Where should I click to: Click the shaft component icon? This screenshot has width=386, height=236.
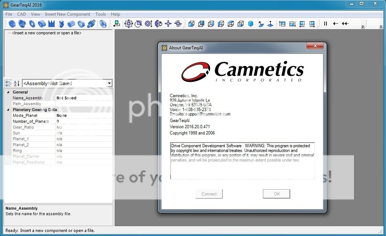(x=91, y=24)
